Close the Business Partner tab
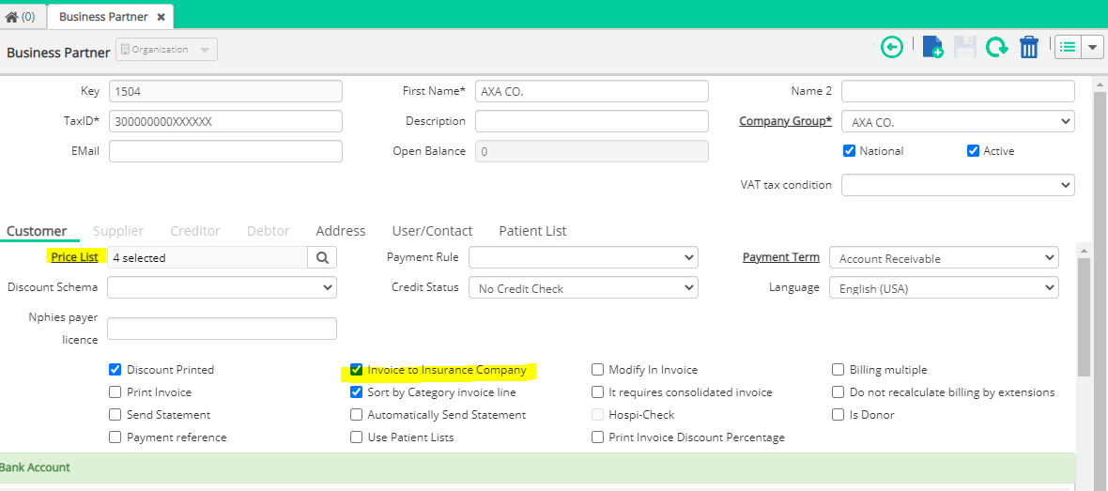The image size is (1108, 491). coord(162,16)
